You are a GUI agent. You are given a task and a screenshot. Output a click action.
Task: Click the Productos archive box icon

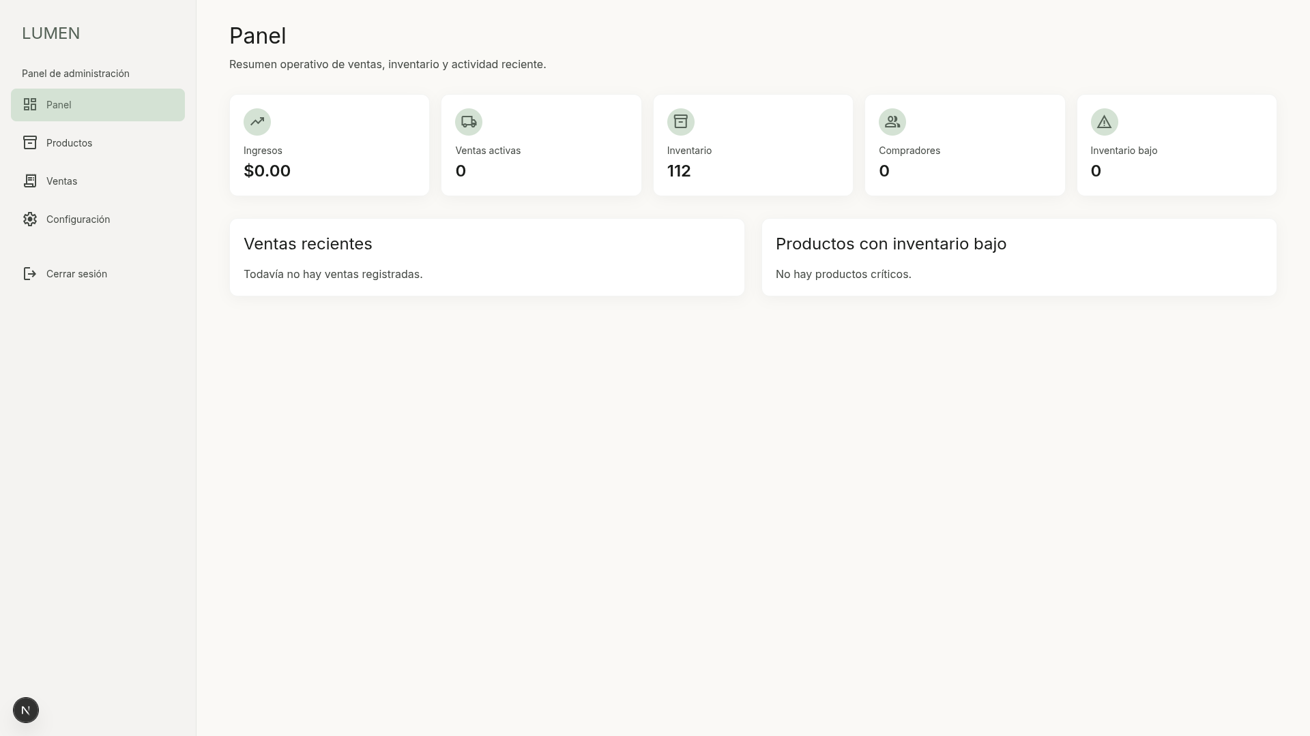point(30,143)
